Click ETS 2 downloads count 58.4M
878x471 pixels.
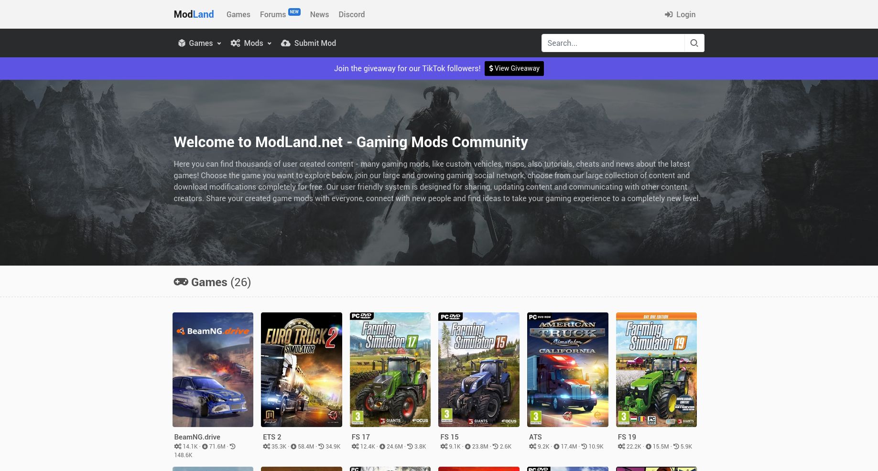point(306,447)
